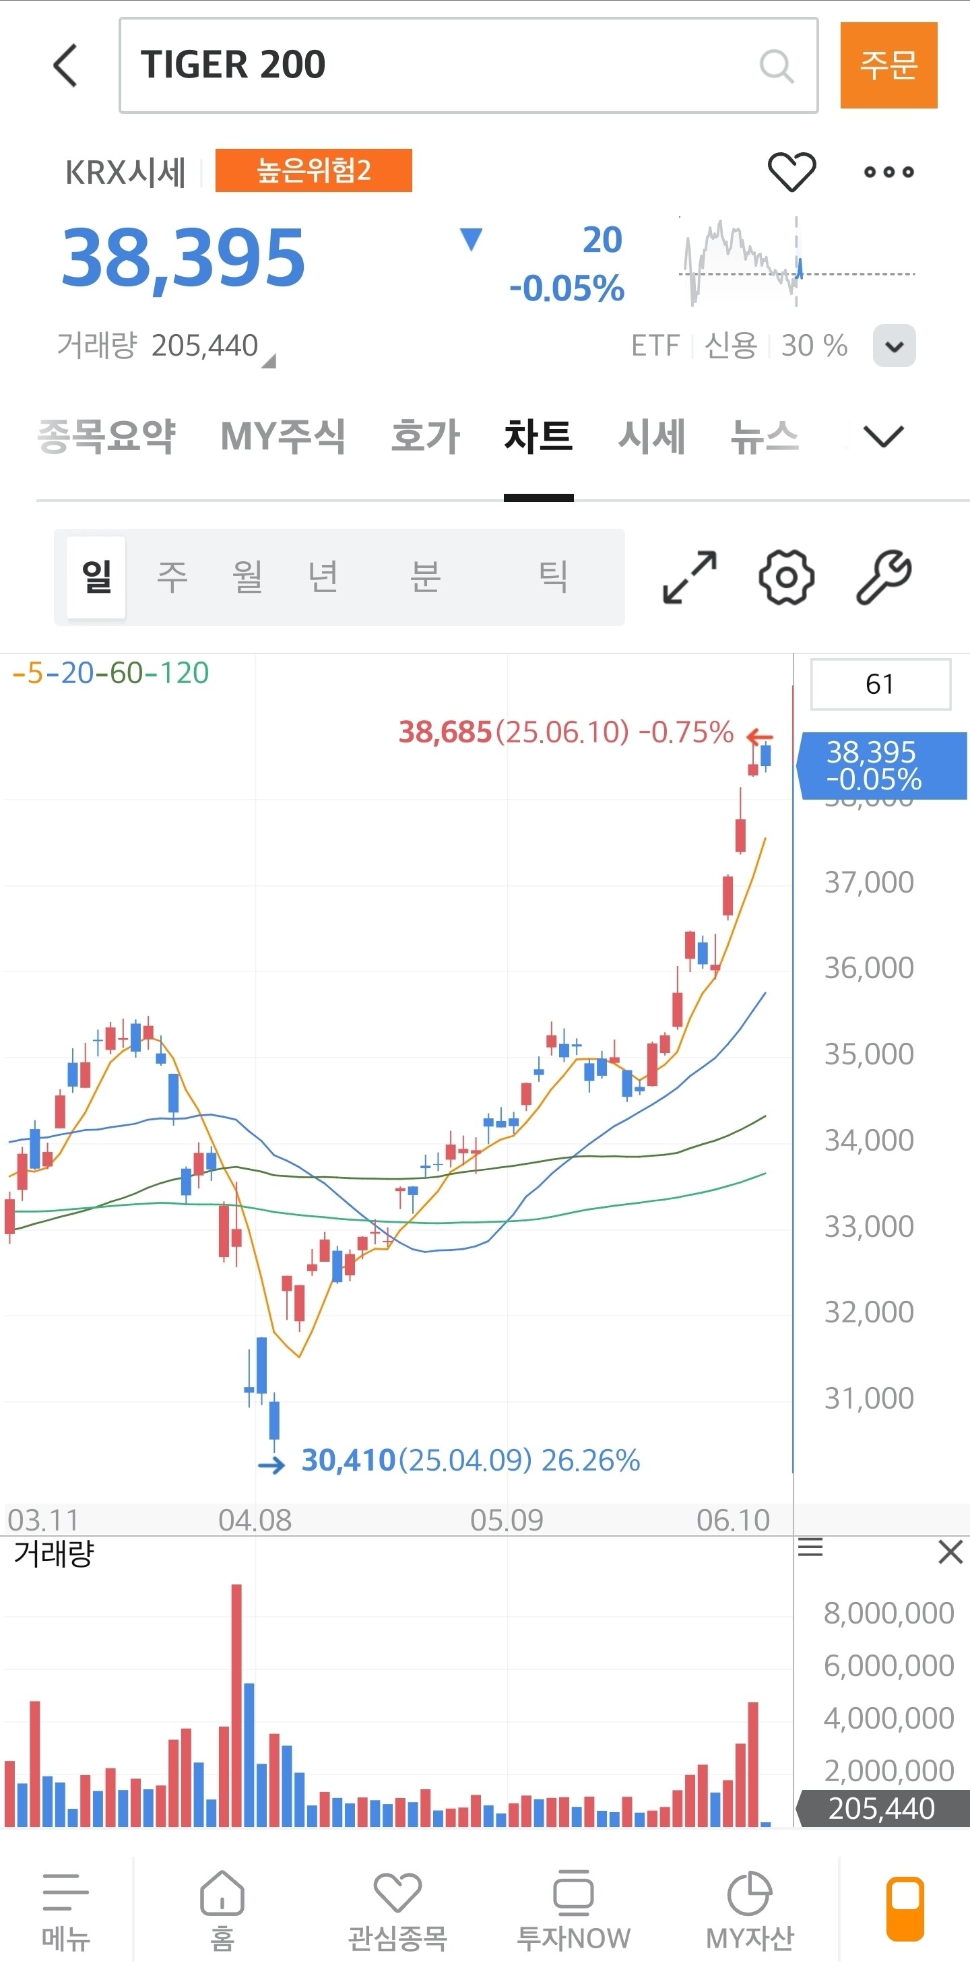Screen dimensions: 970x1988
Task: Expand ETF credit info dropdown arrow
Action: (894, 346)
